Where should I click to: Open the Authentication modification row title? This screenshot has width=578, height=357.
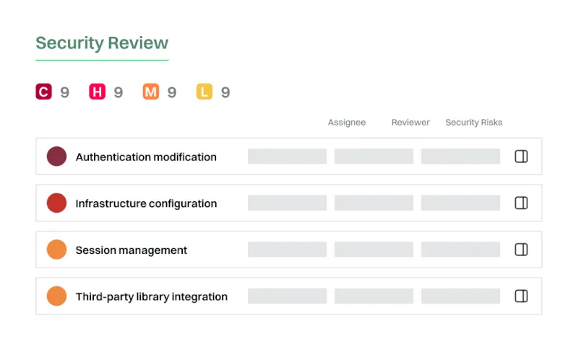[146, 157]
